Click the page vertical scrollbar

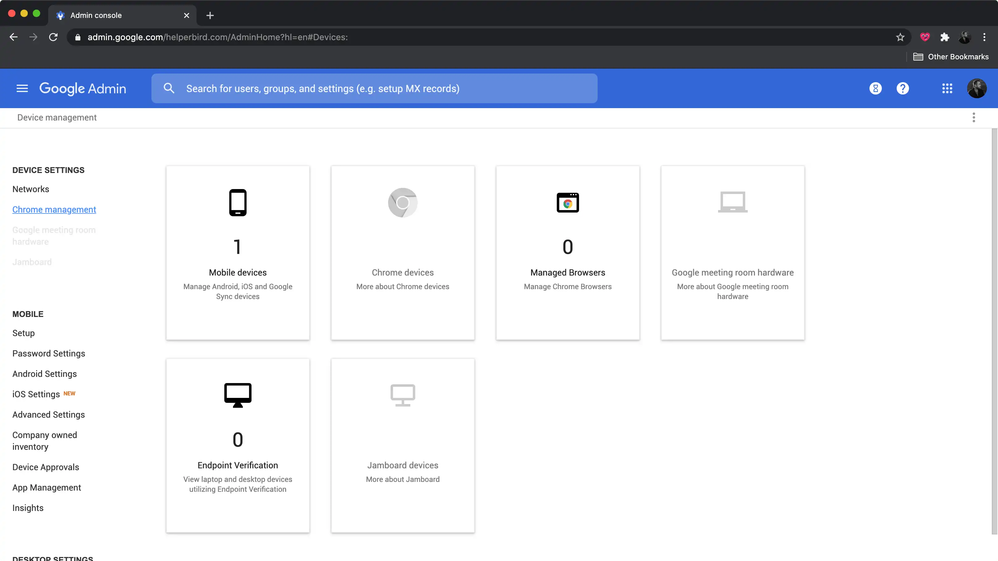click(994, 331)
